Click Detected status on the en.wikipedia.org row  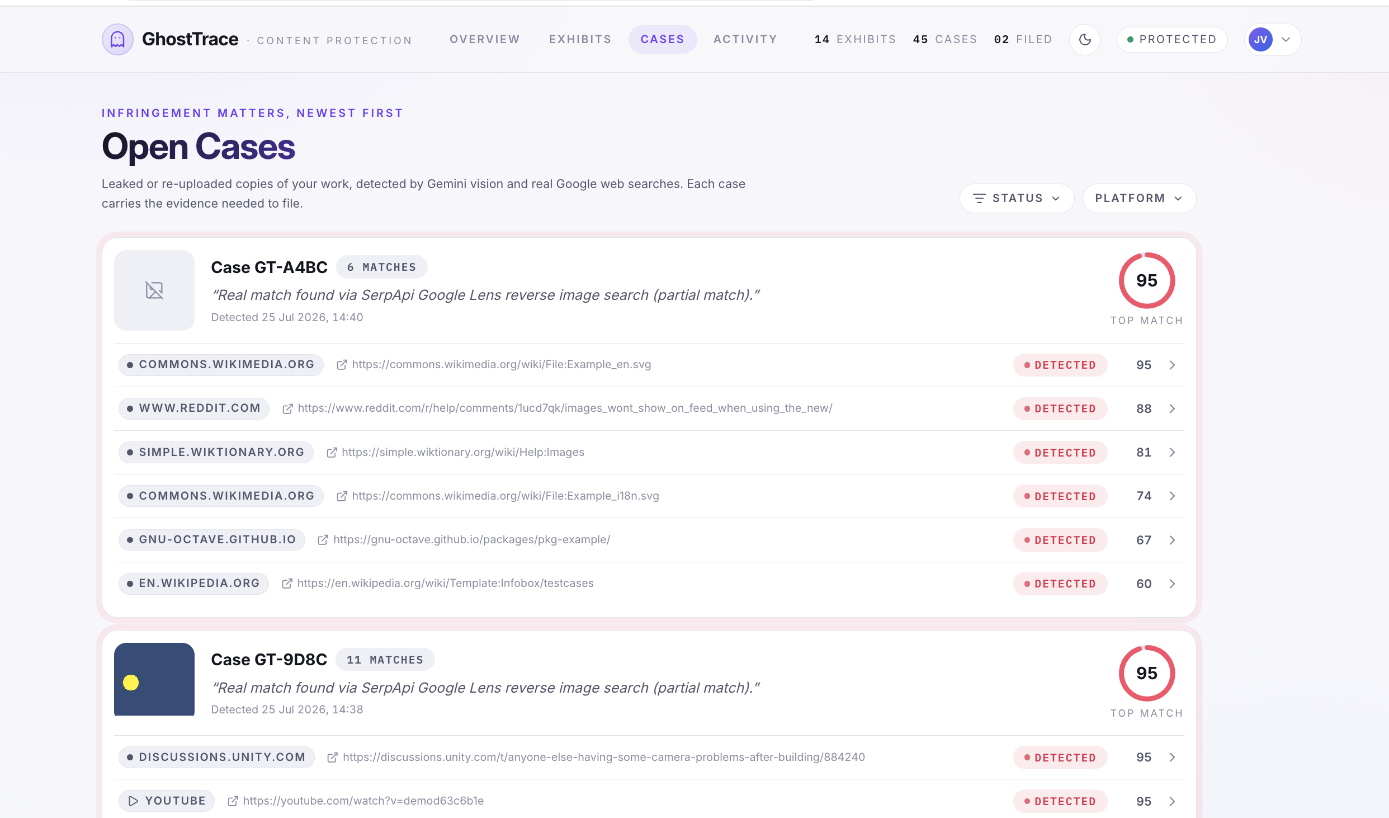click(1060, 584)
